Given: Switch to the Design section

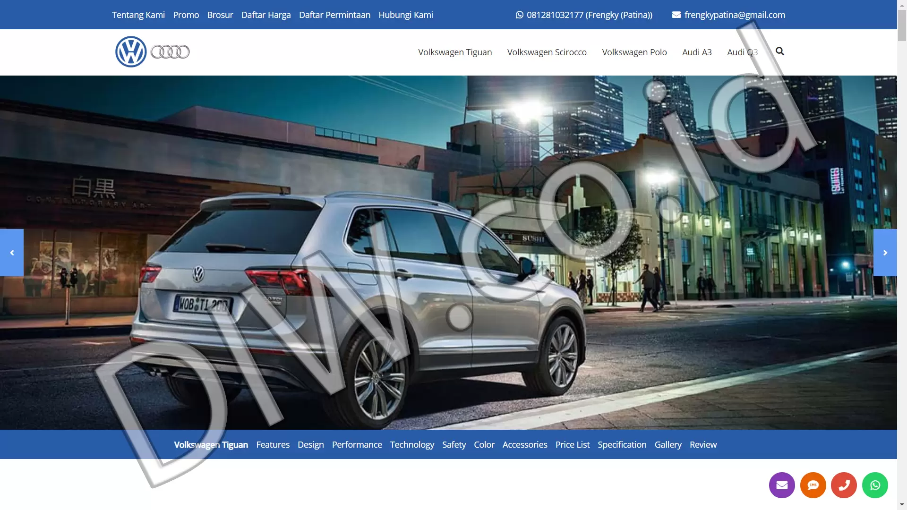Looking at the screenshot, I should pyautogui.click(x=311, y=444).
